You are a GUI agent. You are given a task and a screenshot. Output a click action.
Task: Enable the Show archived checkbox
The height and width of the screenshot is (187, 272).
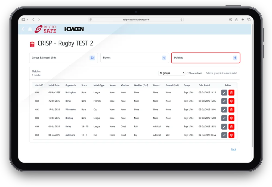(x=187, y=73)
